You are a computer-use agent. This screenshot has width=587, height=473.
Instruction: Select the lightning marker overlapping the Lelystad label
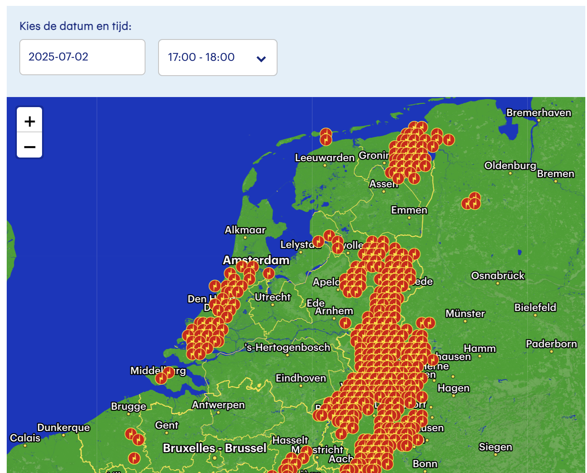(x=318, y=242)
